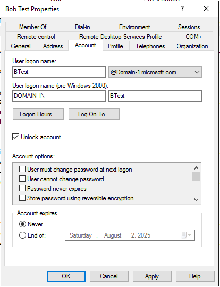The image size is (220, 287).
Task: Apply the account changes
Action: (x=152, y=276)
